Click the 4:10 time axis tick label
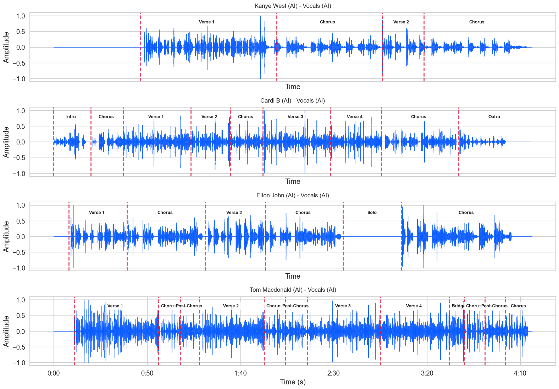Screen dimensions: 559x389 click(x=520, y=373)
